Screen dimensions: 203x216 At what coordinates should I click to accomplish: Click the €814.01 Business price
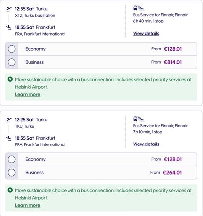(x=173, y=62)
